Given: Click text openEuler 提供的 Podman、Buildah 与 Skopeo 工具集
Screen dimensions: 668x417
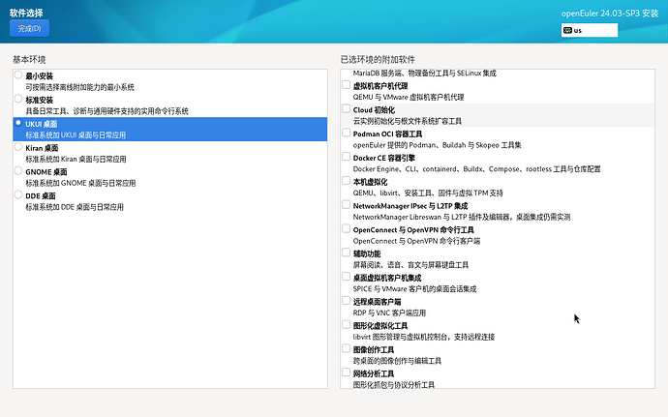Looking at the screenshot, I should click(437, 145).
